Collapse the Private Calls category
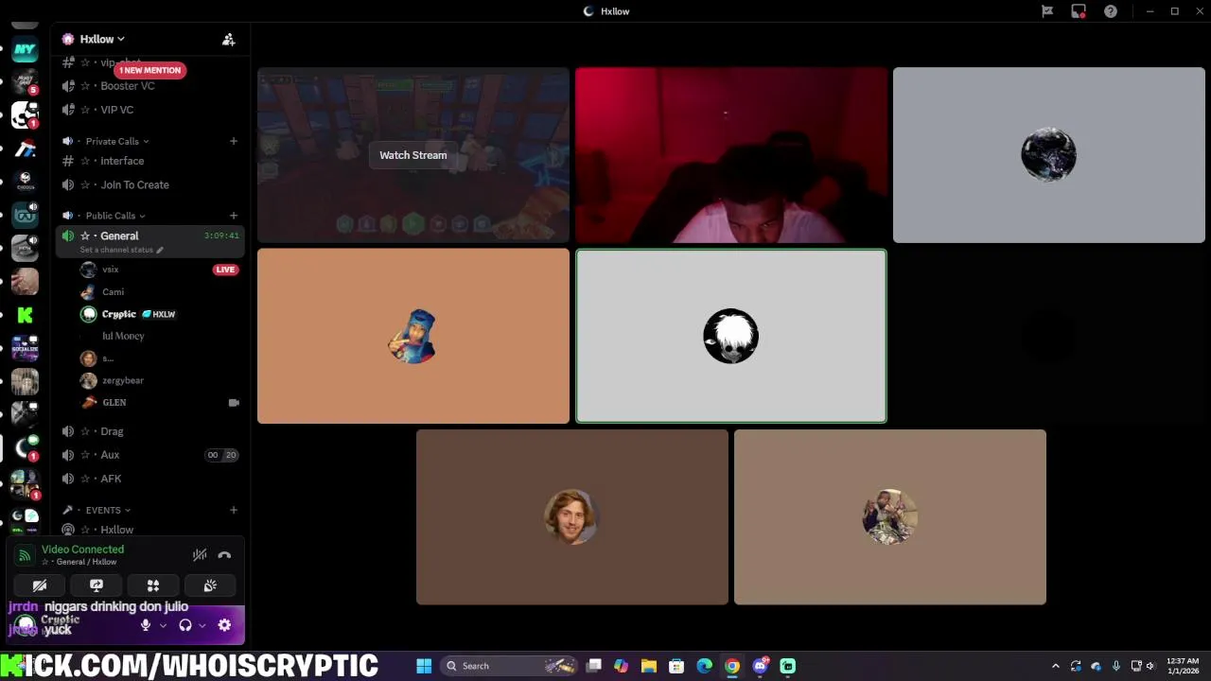The height and width of the screenshot is (681, 1211). [117, 141]
